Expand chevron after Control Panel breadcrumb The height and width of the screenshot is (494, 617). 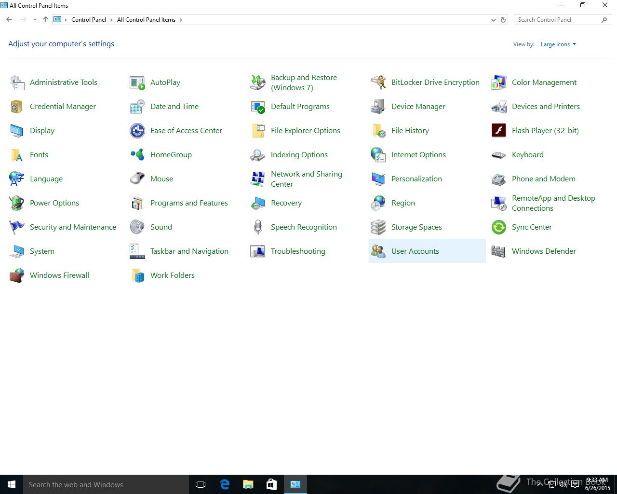111,20
